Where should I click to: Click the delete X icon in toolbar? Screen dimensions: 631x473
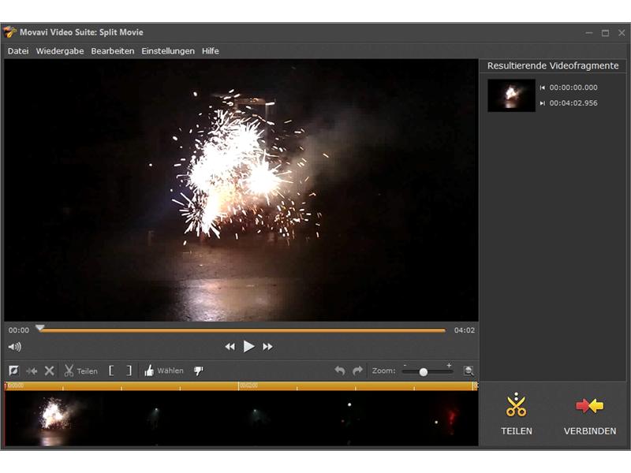tap(49, 371)
